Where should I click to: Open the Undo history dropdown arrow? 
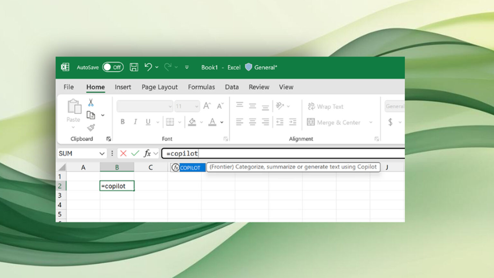point(157,67)
